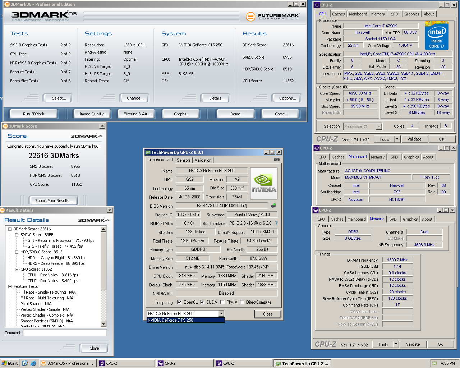
Task: Click OK in bottom CPU-Z window
Action: [440, 344]
